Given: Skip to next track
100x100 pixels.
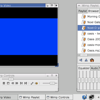Looking at the screenshot, I should pos(26,83).
